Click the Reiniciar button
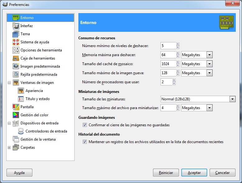Viewport: 242px width, 183px height. point(166,172)
